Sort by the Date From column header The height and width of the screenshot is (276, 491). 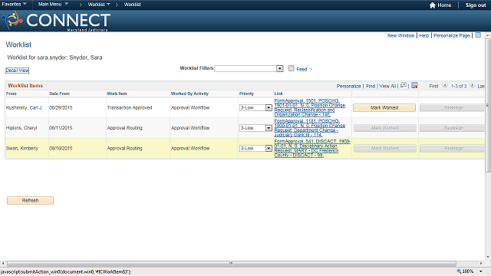point(60,94)
